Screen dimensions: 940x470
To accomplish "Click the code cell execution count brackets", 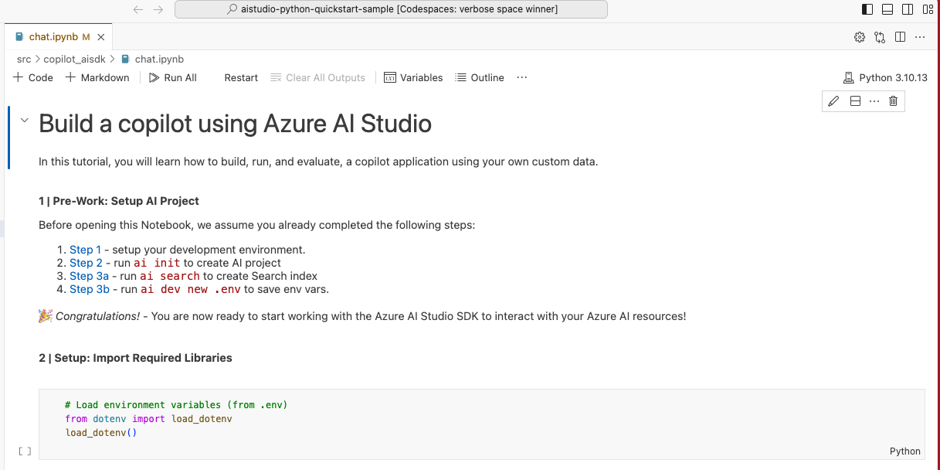I will pyautogui.click(x=25, y=451).
